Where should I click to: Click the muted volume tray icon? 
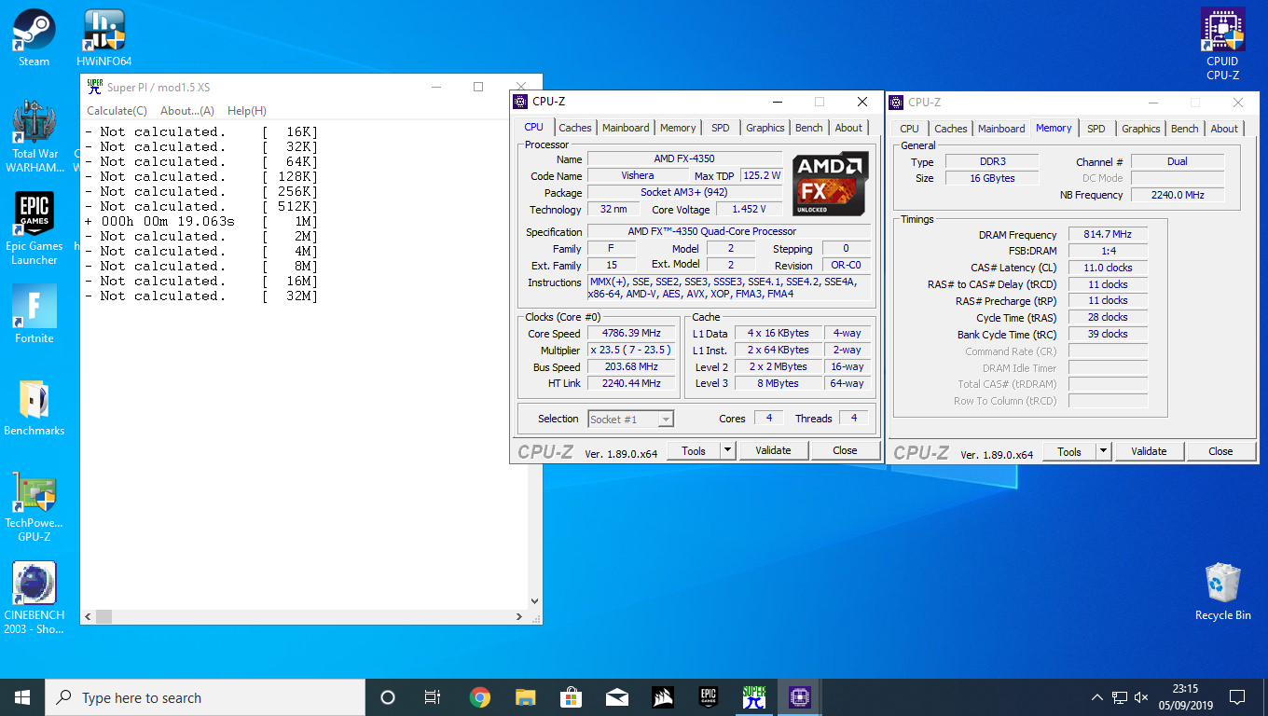tap(1141, 697)
